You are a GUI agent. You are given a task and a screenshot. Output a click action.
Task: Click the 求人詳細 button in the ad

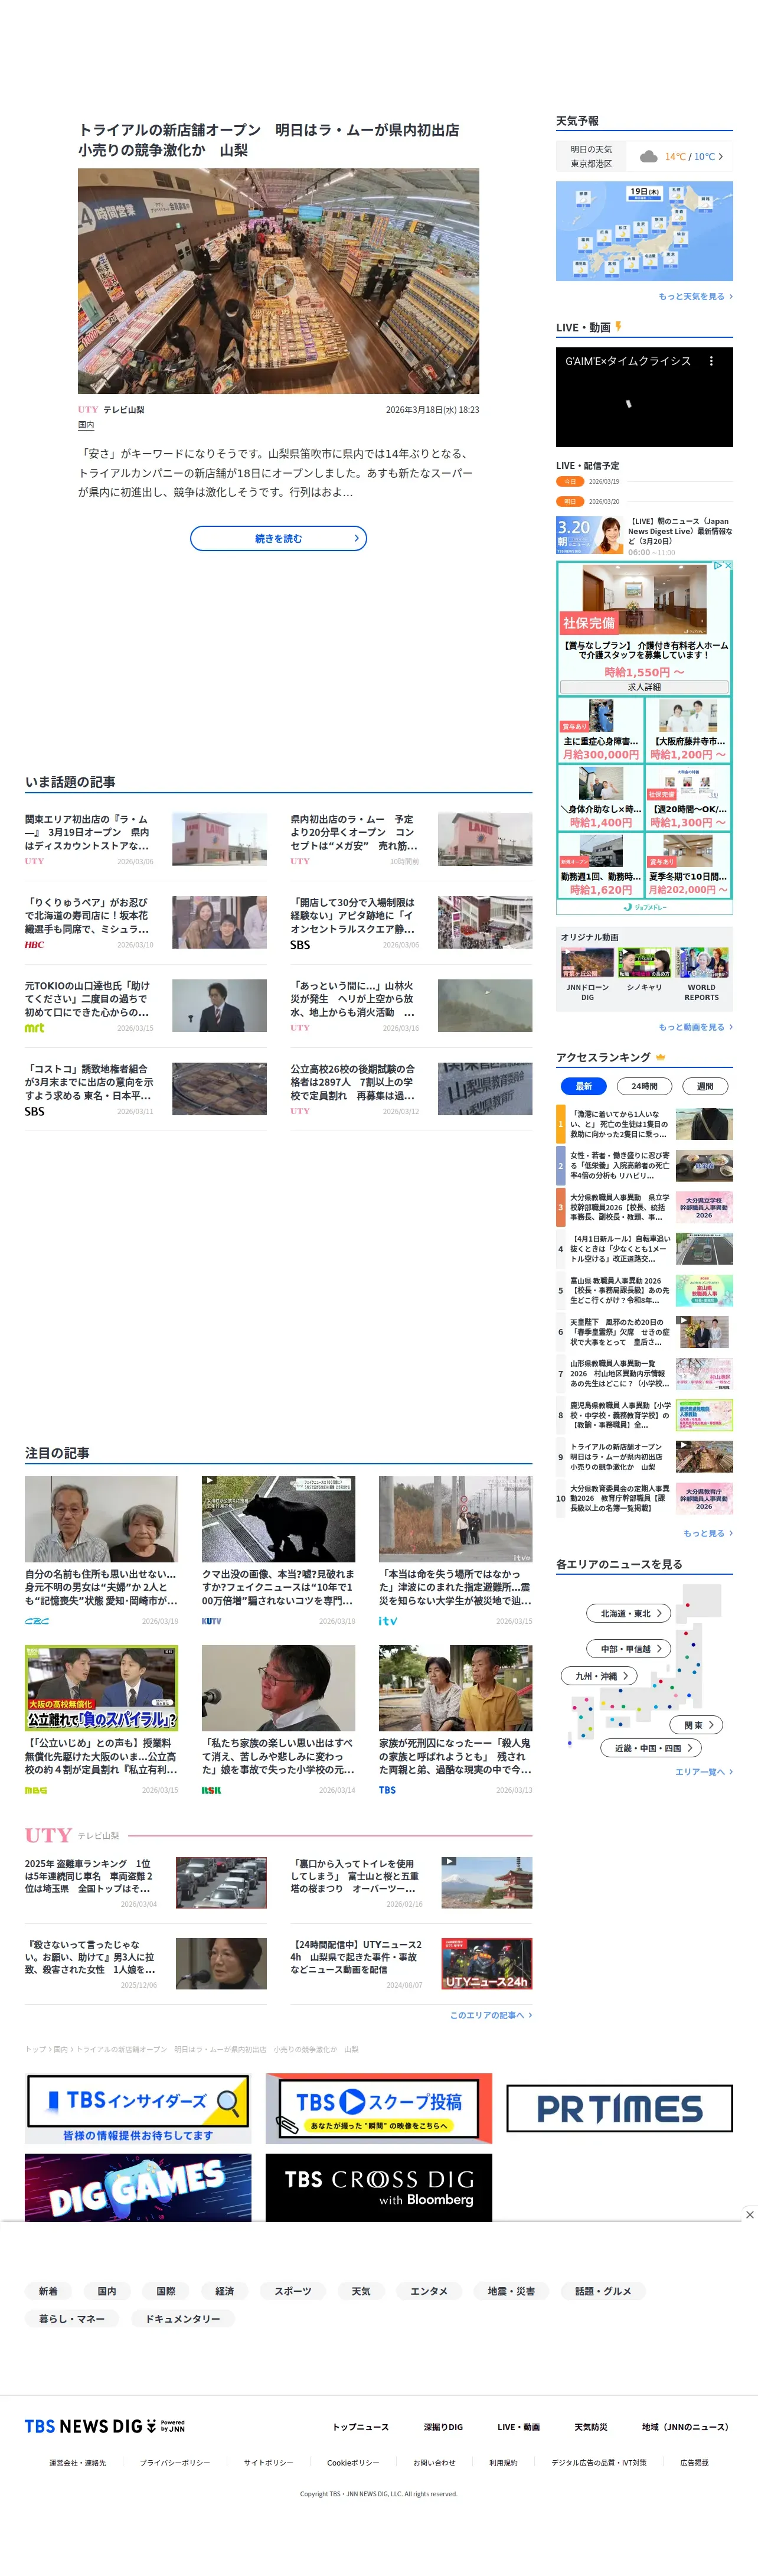coord(644,687)
